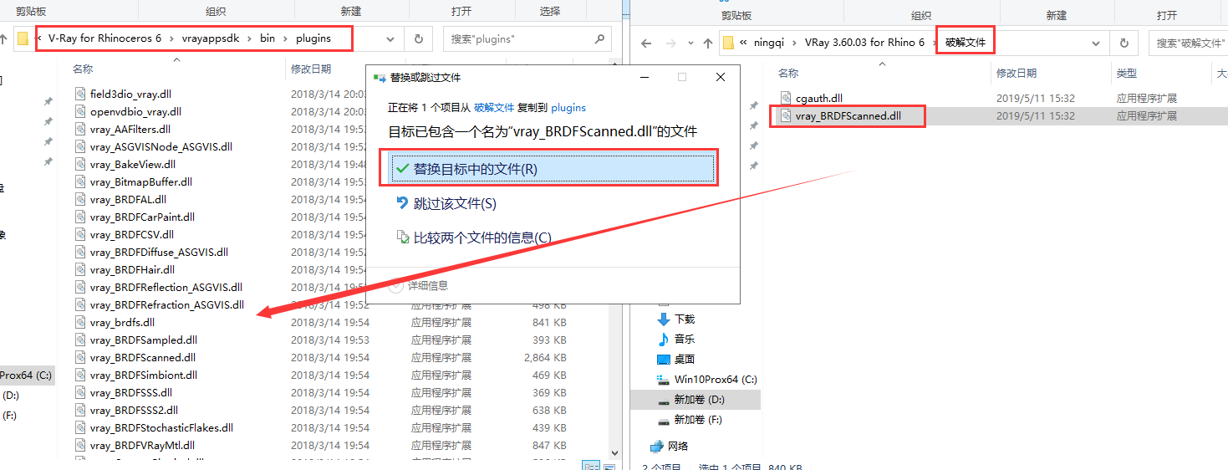Screen dimensions: 1228x470
Task: Select vray_BRDFHair.dll file
Action: click(x=132, y=269)
